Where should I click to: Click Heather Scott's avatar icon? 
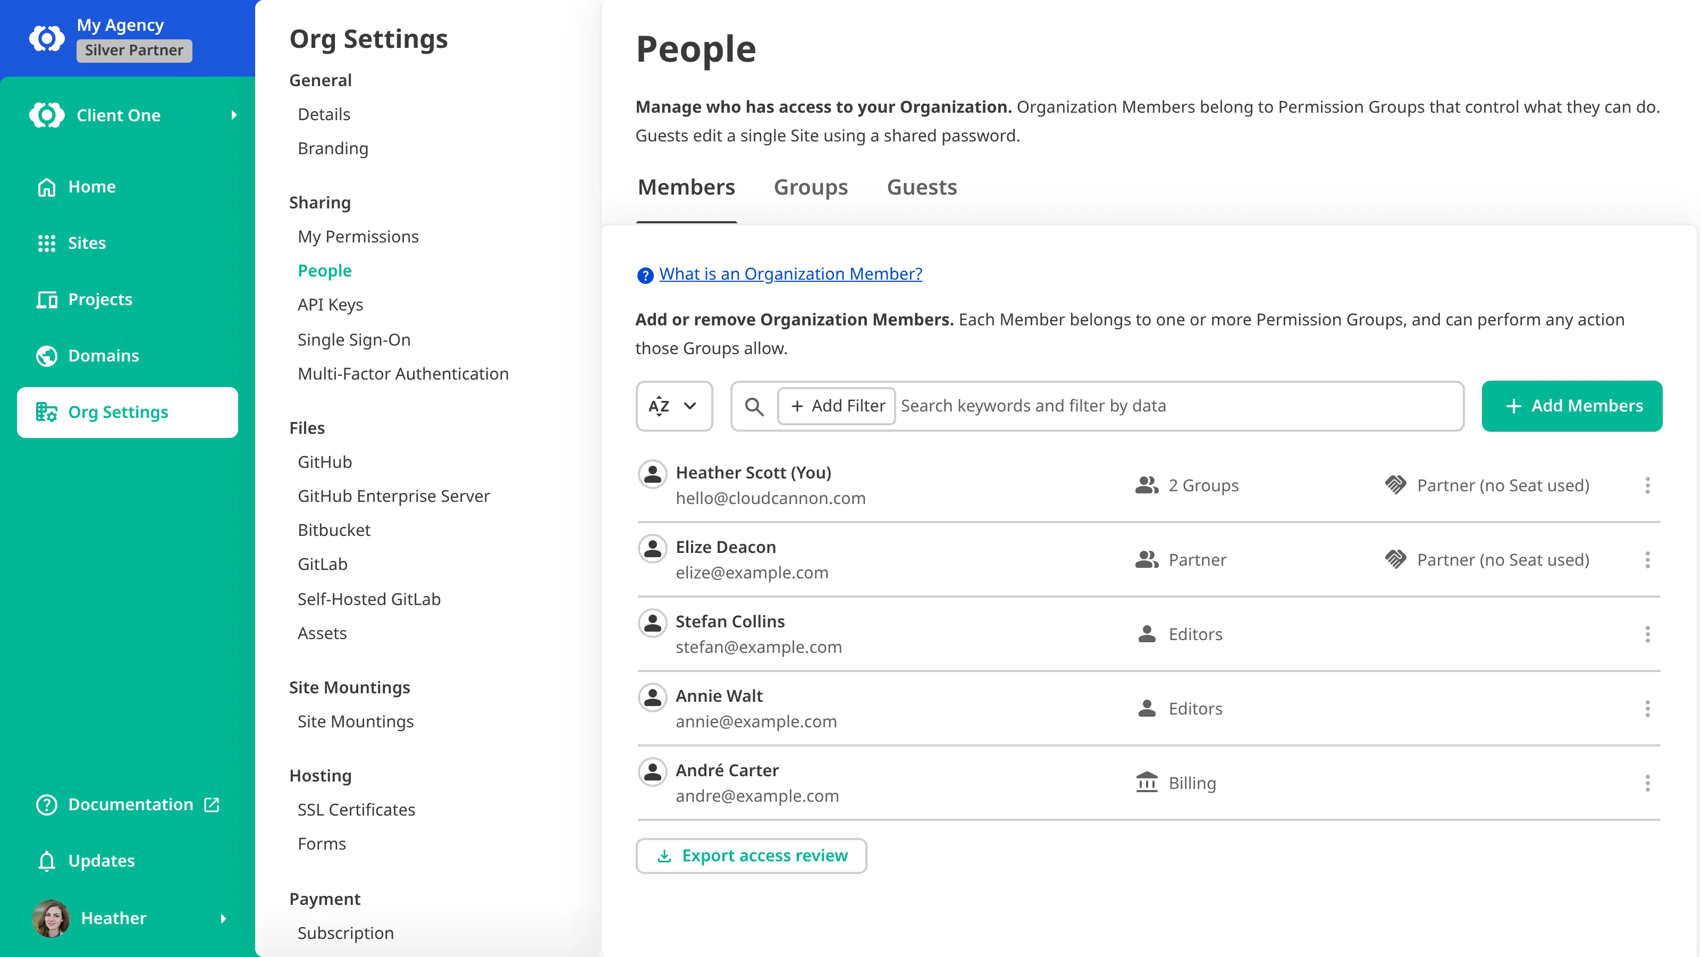coord(652,474)
